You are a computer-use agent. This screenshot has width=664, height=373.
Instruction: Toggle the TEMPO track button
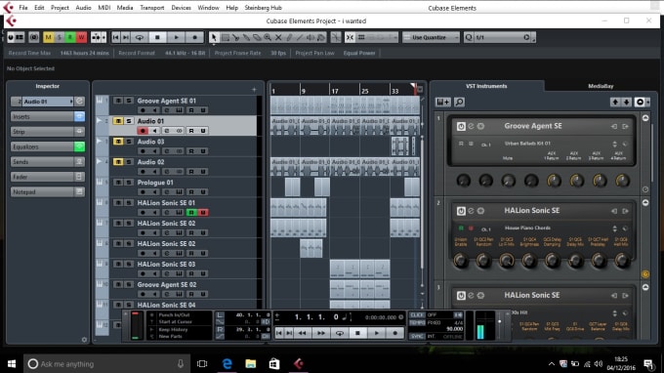click(417, 322)
